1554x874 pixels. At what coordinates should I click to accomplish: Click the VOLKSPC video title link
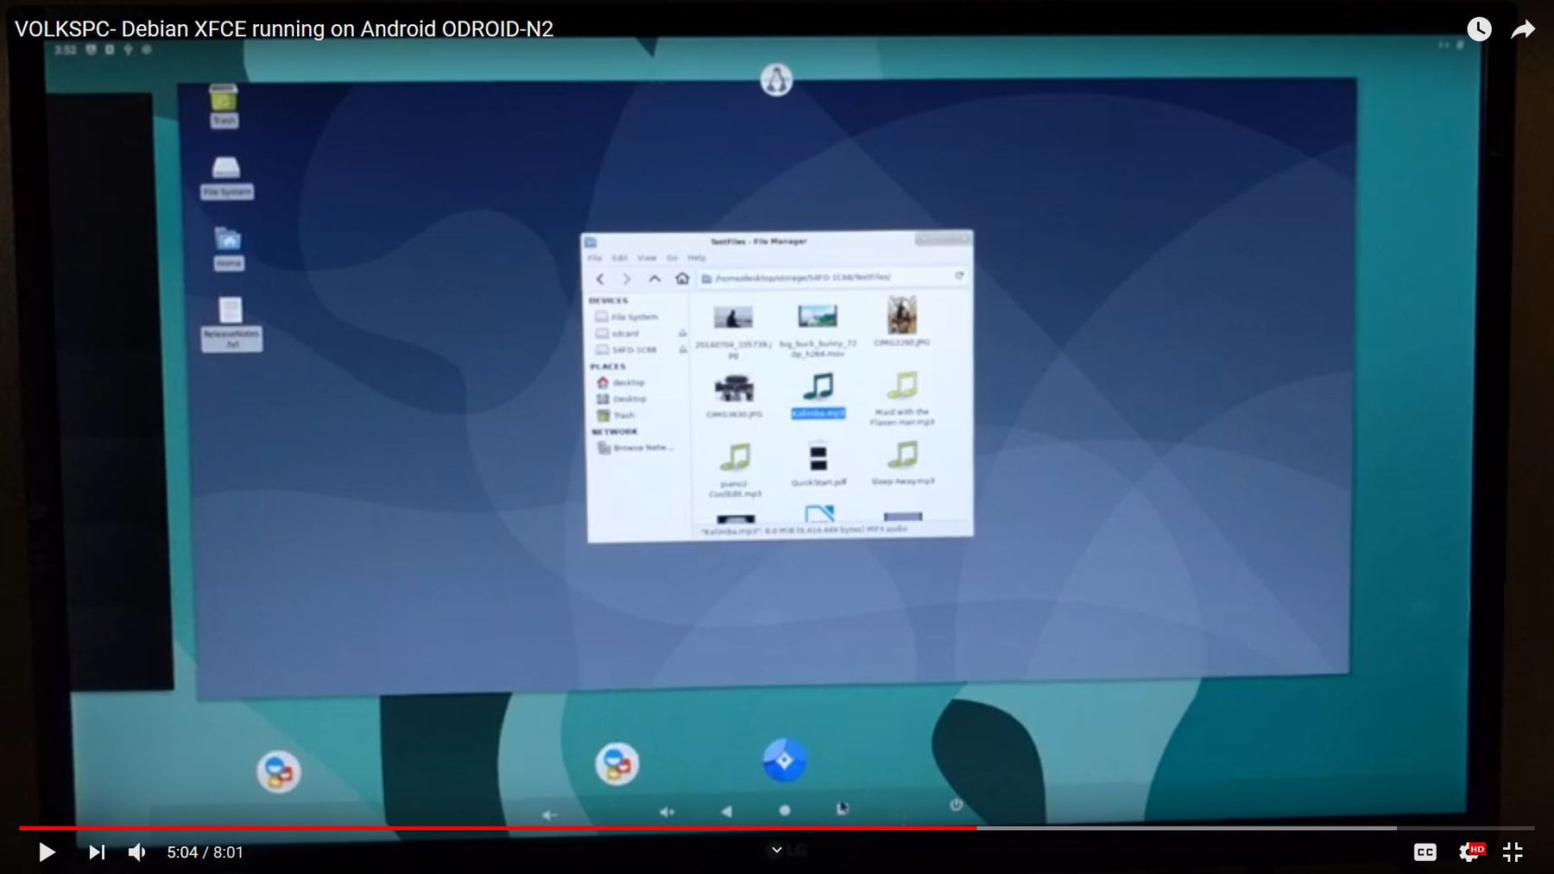284,28
